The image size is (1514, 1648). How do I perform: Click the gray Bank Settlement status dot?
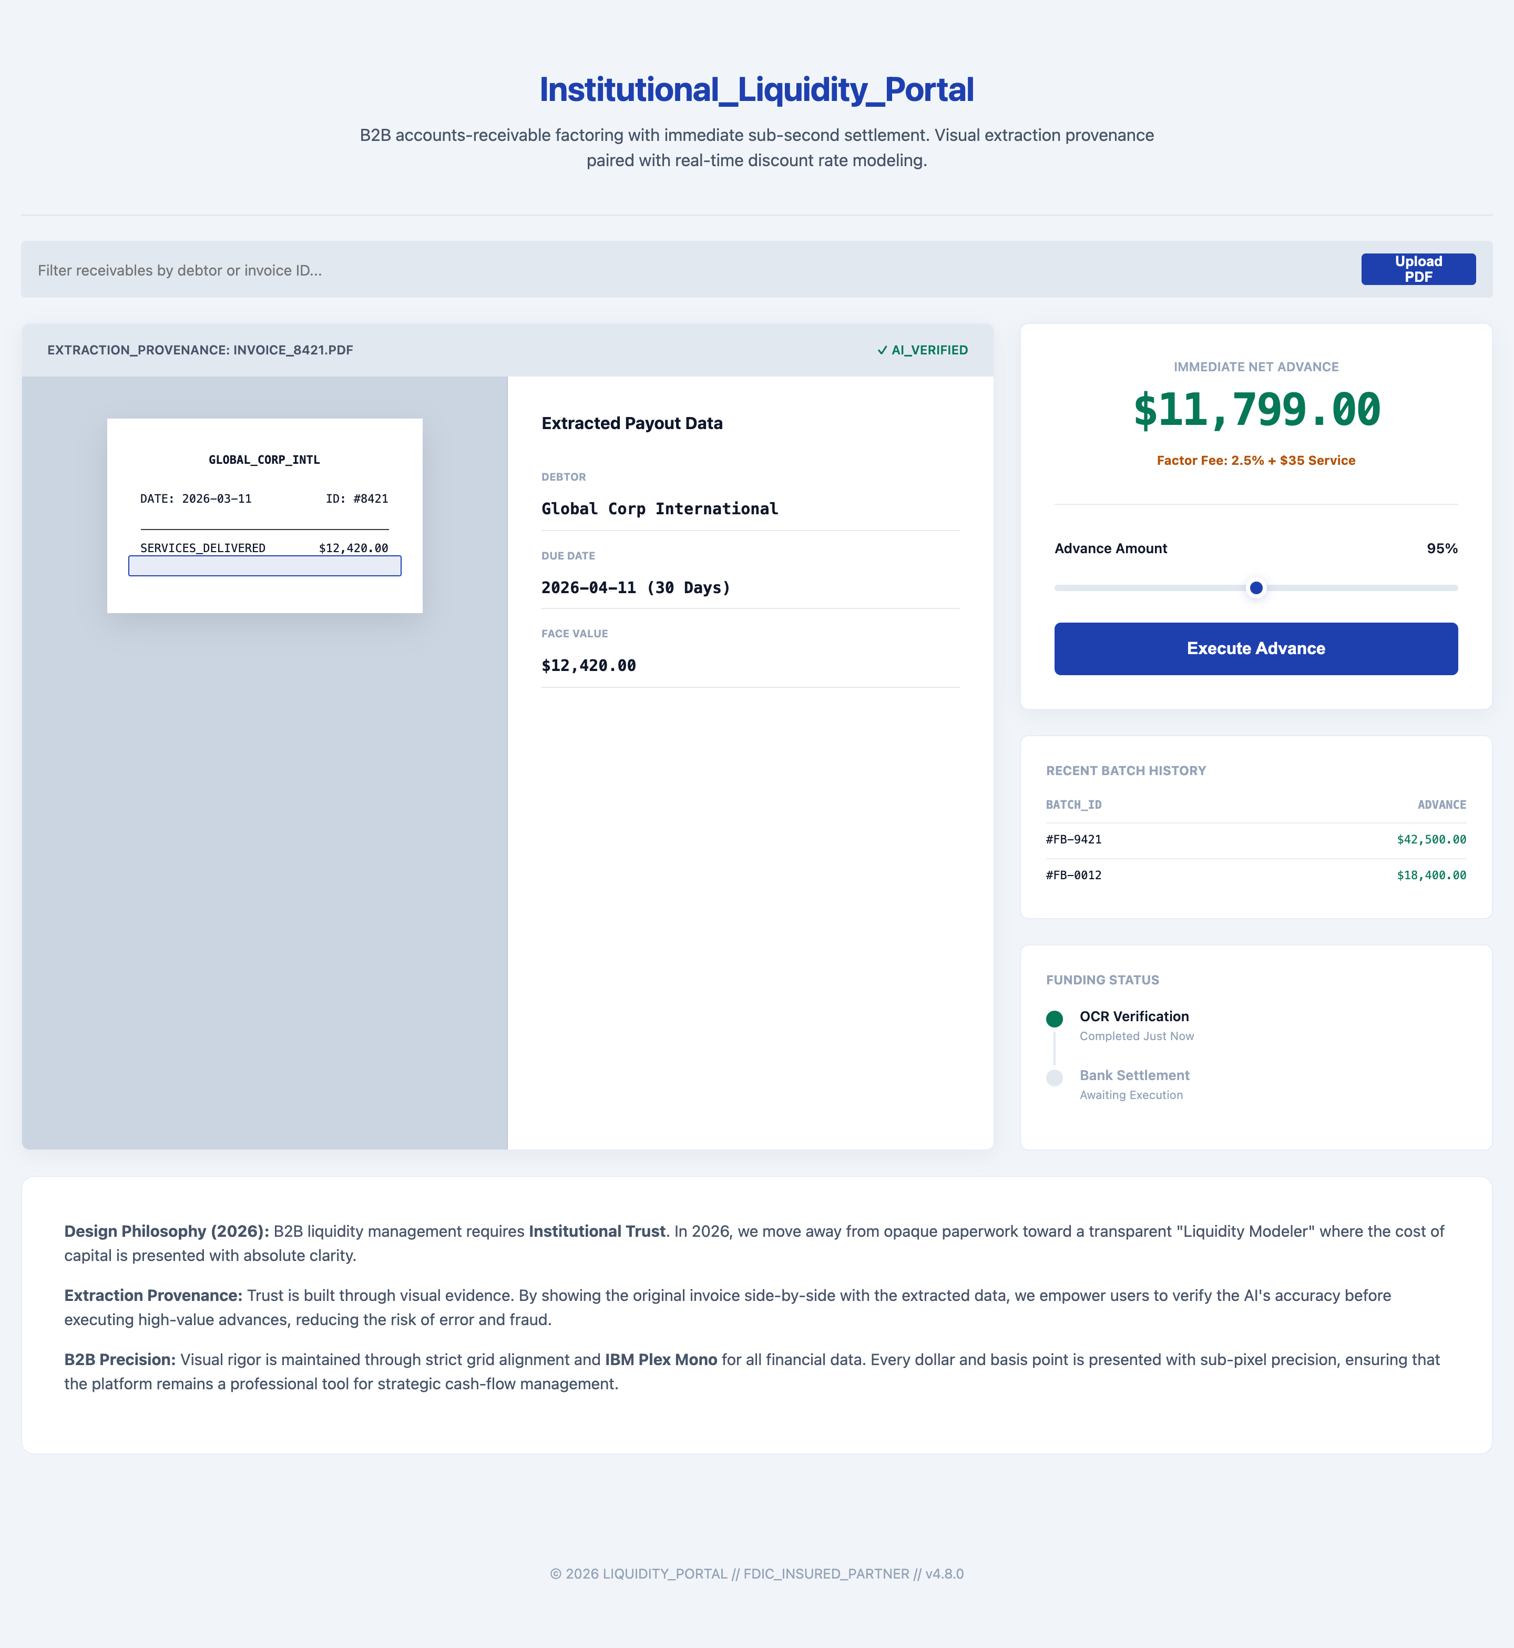click(1055, 1077)
